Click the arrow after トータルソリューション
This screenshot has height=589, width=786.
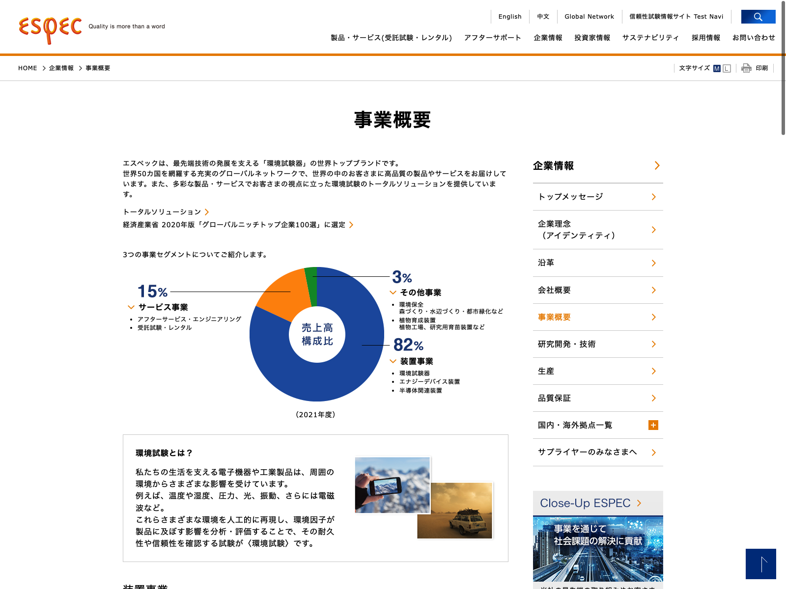click(x=207, y=212)
